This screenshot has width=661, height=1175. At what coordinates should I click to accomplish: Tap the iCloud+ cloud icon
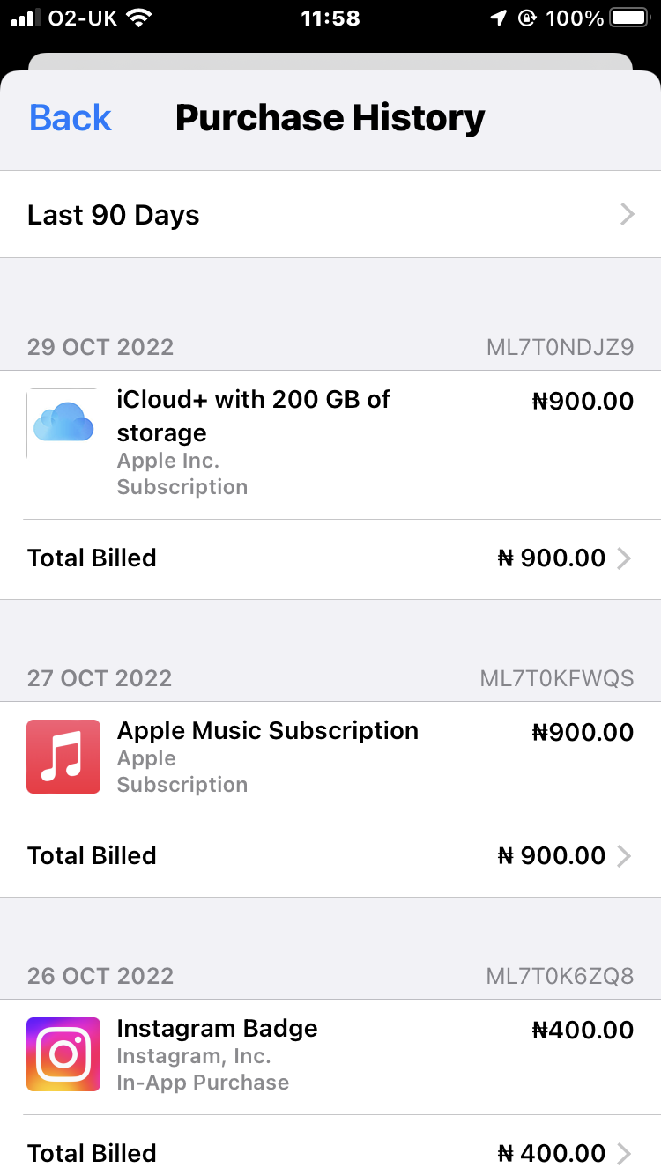point(63,425)
